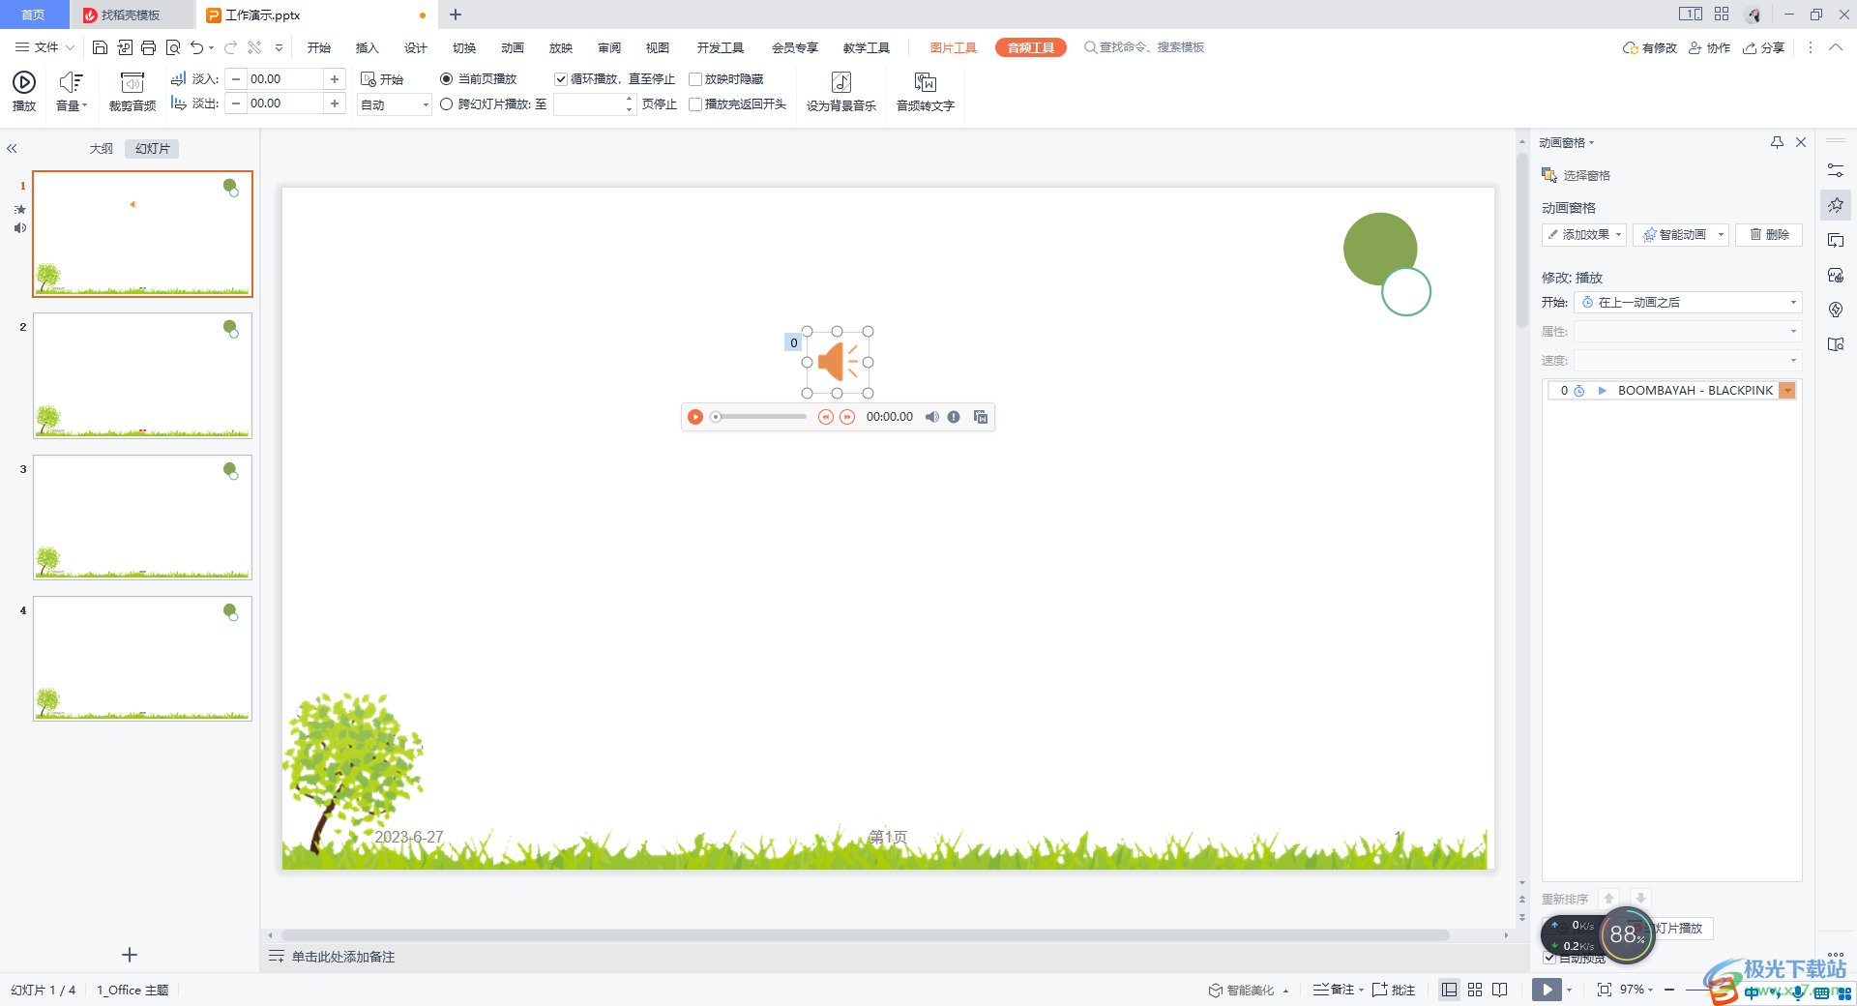This screenshot has height=1006, width=1857.
Task: Open the Animation menu tab
Action: coord(513,47)
